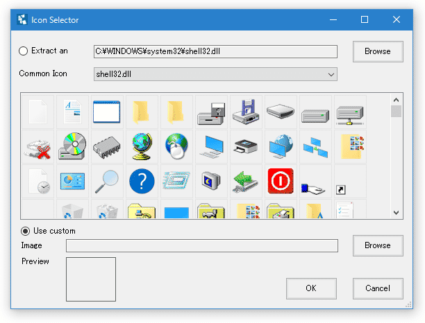This screenshot has height=323, width=425.
Task: Click the icon list scrollbar thumb
Action: point(396,112)
